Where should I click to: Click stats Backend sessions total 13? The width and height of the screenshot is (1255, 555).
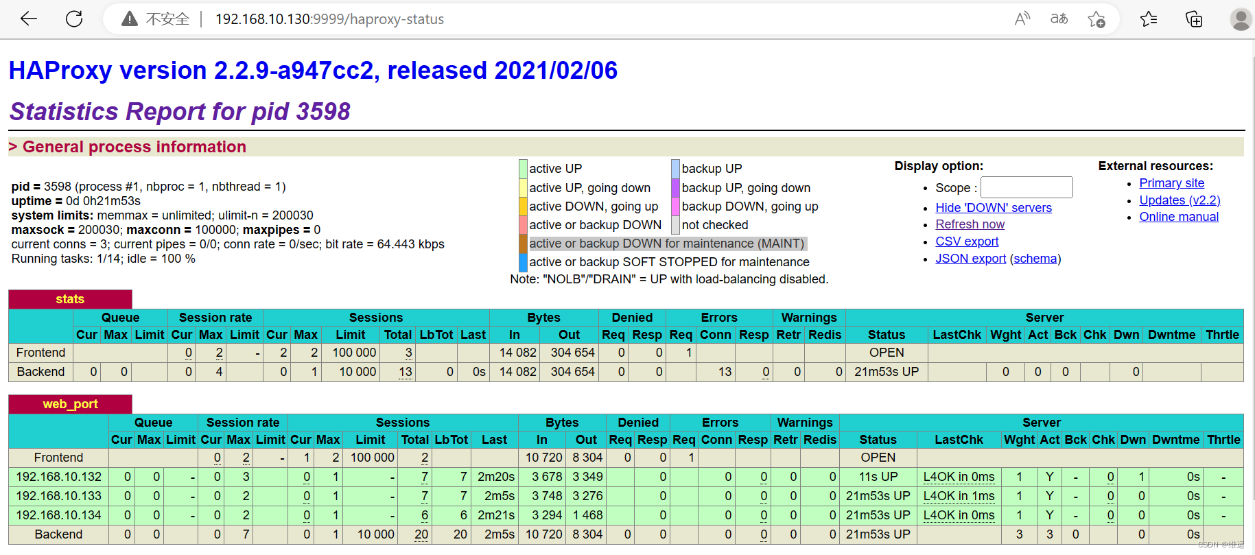coord(406,372)
